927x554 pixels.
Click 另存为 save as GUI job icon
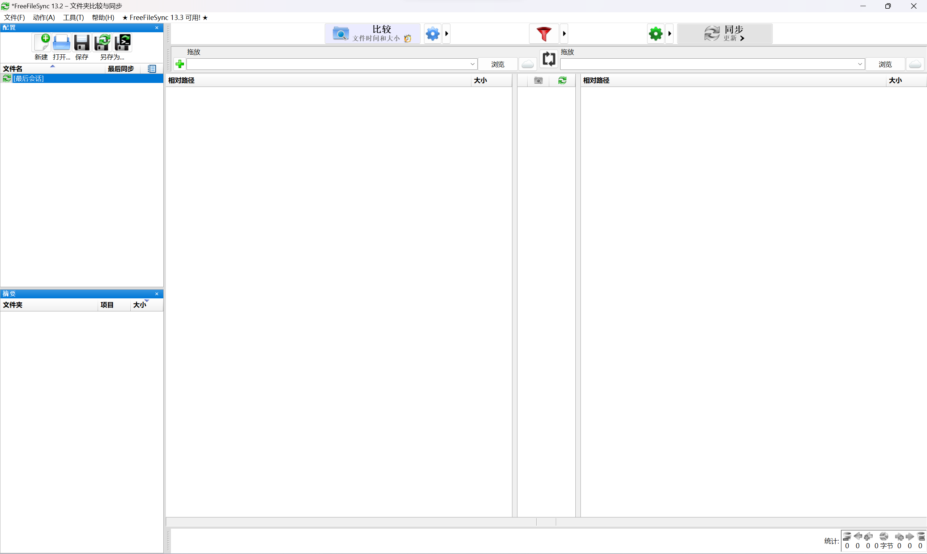pyautogui.click(x=102, y=43)
